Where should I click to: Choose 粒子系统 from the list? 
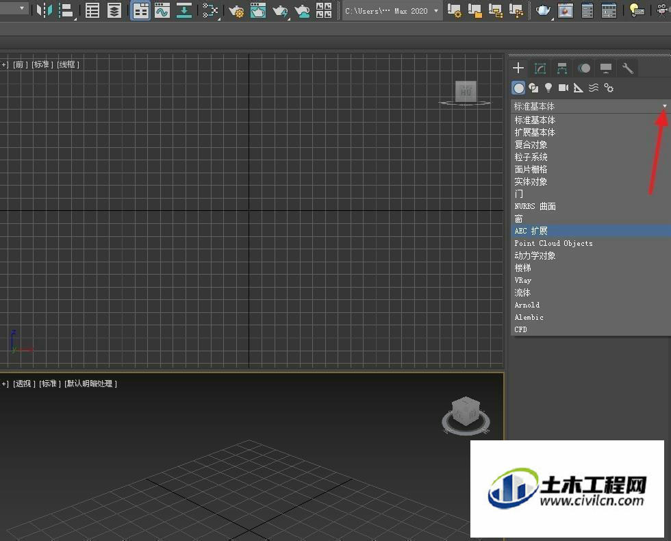click(x=590, y=157)
